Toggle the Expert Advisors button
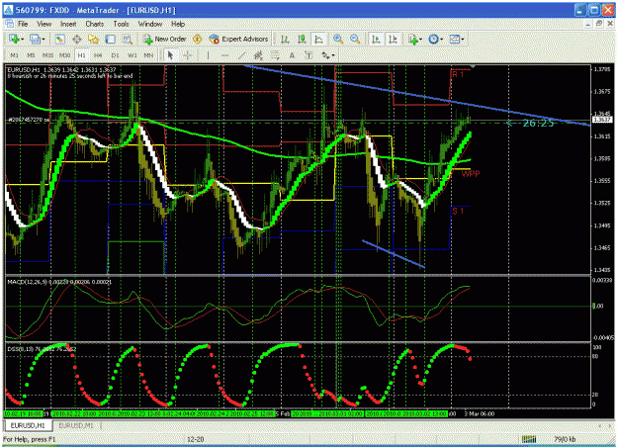Viewport: 618px width, 447px height. coord(238,39)
